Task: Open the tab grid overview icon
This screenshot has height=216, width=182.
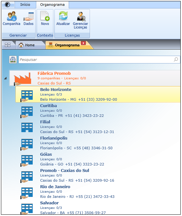Action: coord(7,45)
